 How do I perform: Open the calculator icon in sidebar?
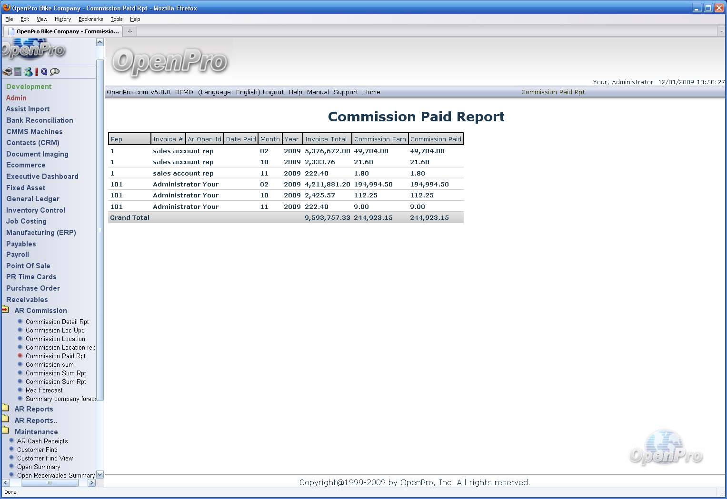(x=18, y=72)
